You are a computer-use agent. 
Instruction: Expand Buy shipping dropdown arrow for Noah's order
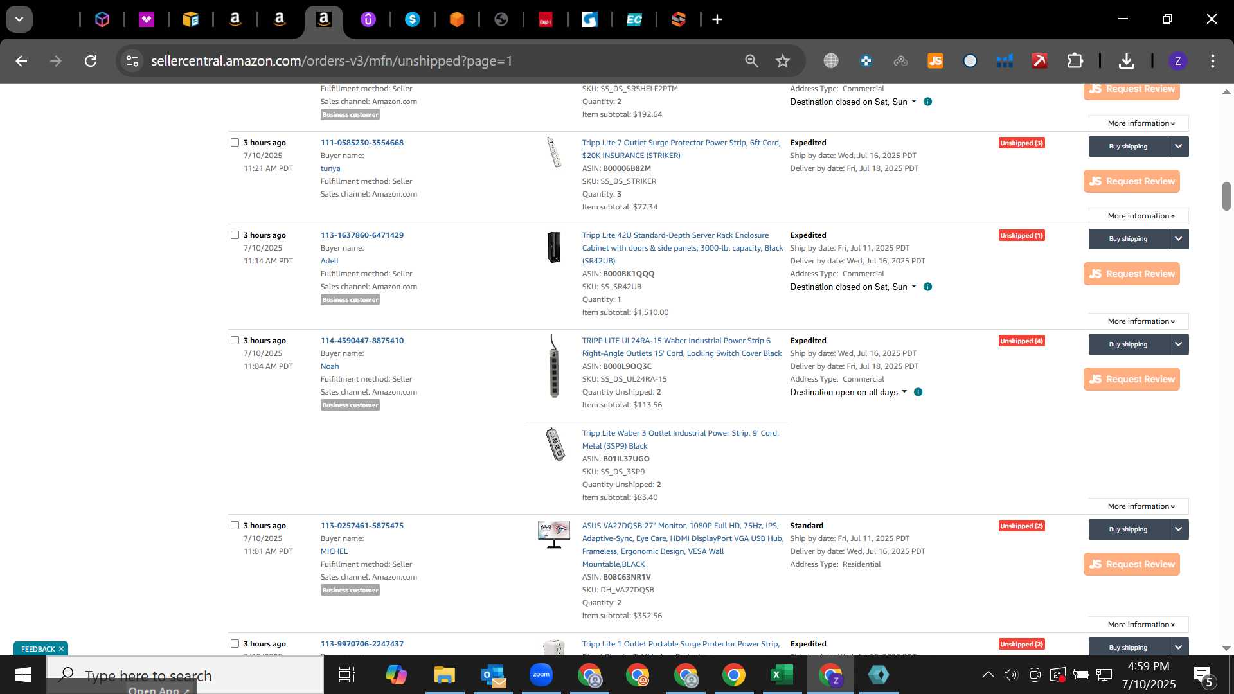(1179, 344)
